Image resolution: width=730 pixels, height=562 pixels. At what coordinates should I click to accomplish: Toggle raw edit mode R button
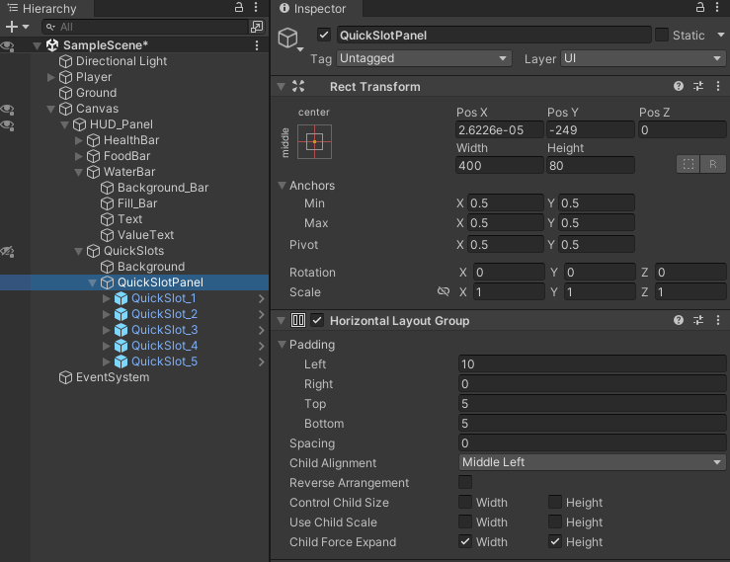pos(713,164)
